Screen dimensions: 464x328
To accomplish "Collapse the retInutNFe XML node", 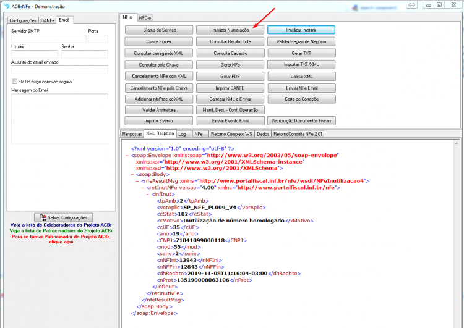I will [143, 188].
